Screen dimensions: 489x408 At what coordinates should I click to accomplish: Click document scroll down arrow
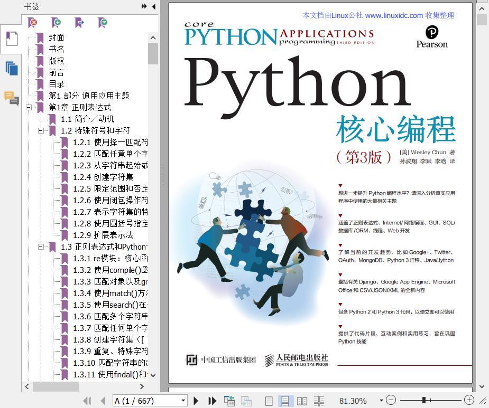pyautogui.click(x=482, y=386)
